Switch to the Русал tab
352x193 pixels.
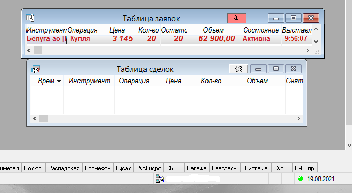123,168
